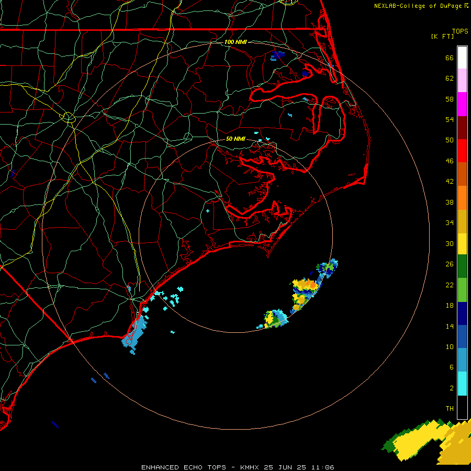This screenshot has height=471, width=471.
Task: Click the 2 value on the legend scale
Action: 452,388
